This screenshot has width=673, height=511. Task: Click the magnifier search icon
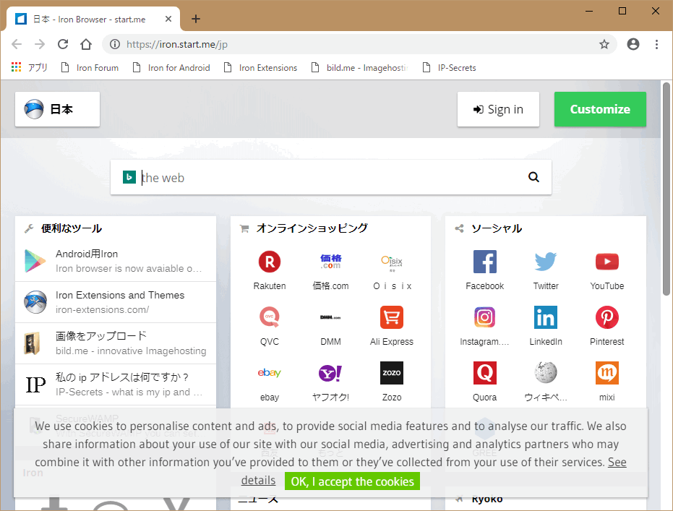click(x=533, y=177)
